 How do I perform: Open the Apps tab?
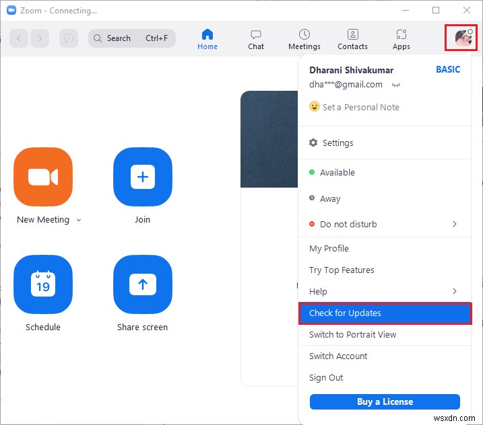(401, 40)
